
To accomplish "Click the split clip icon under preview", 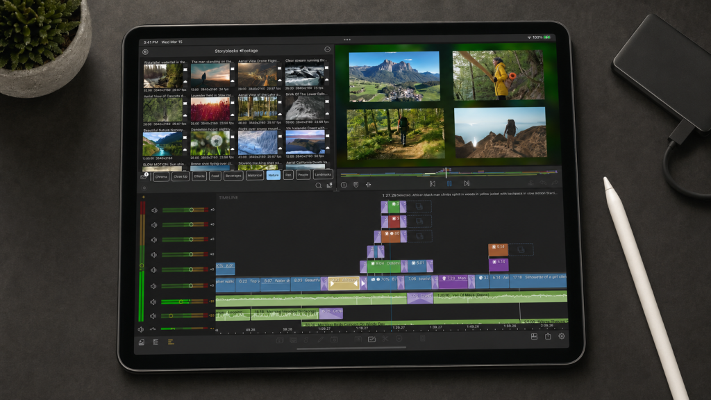I will 368,185.
